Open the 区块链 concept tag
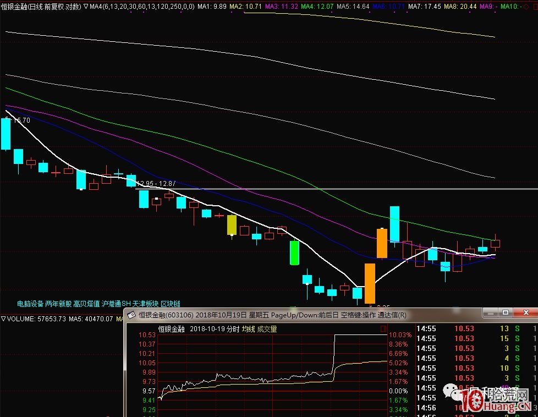Screen dimensions: 538x417 pyautogui.click(x=171, y=304)
